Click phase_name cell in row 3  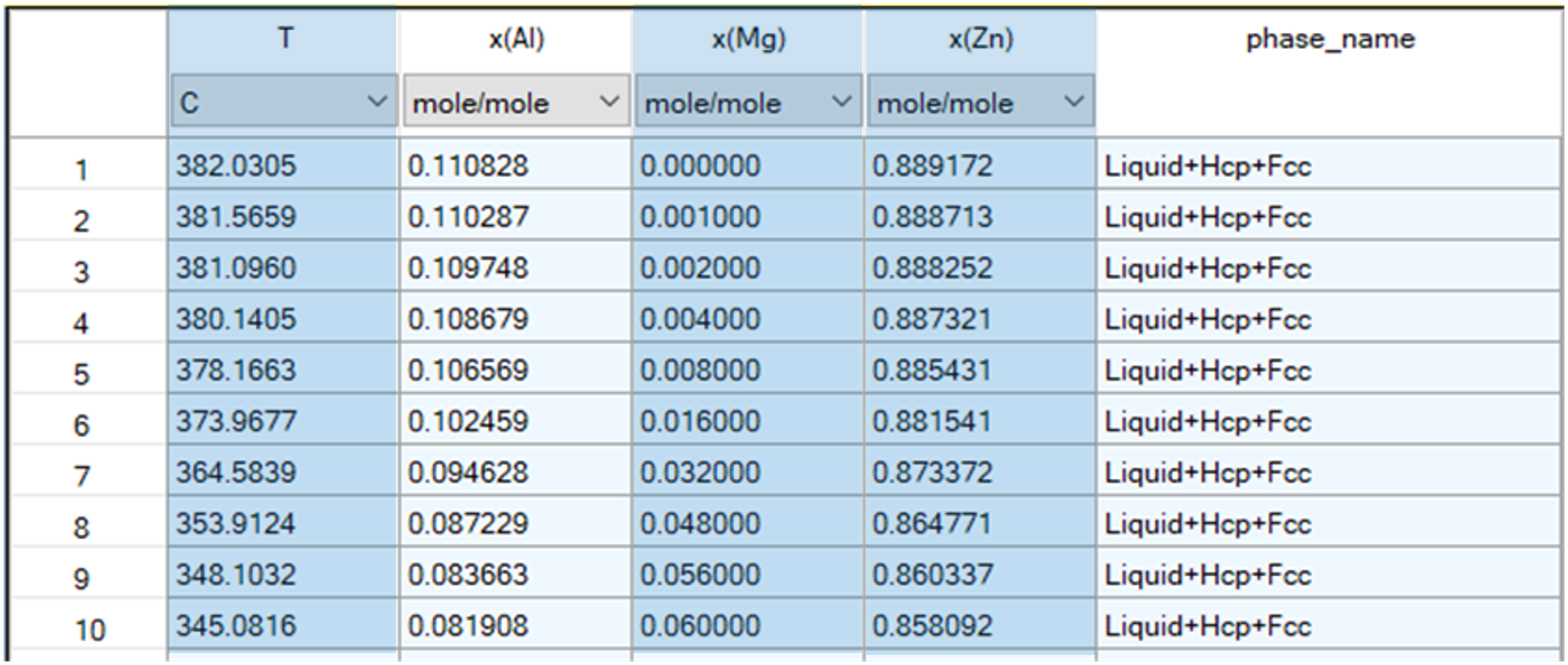1328,268
